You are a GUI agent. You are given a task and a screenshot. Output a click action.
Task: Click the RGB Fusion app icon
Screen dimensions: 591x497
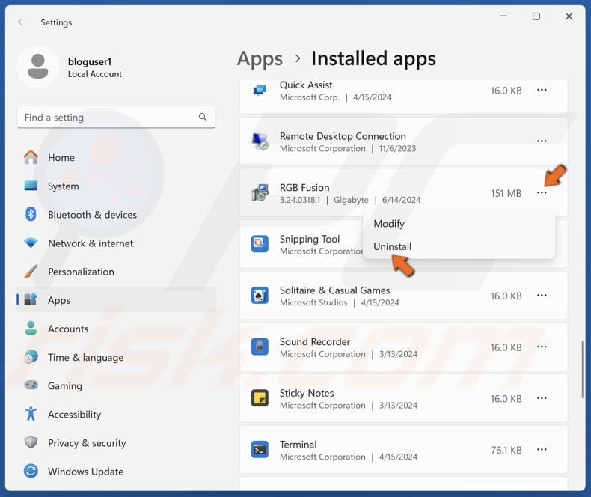(x=260, y=192)
